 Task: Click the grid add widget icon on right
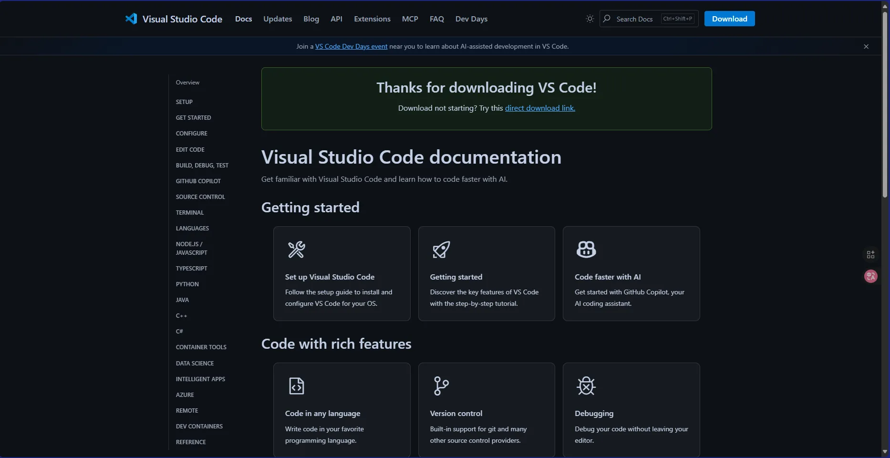coord(870,255)
